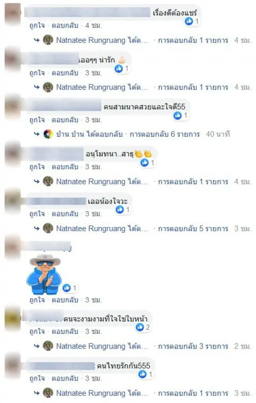The image size is (256, 403).
Task: Click like reaction on อนุโมทนา..สาธุ comment
Action: coord(144,162)
